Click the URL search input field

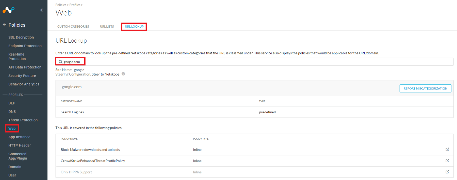(x=255, y=62)
